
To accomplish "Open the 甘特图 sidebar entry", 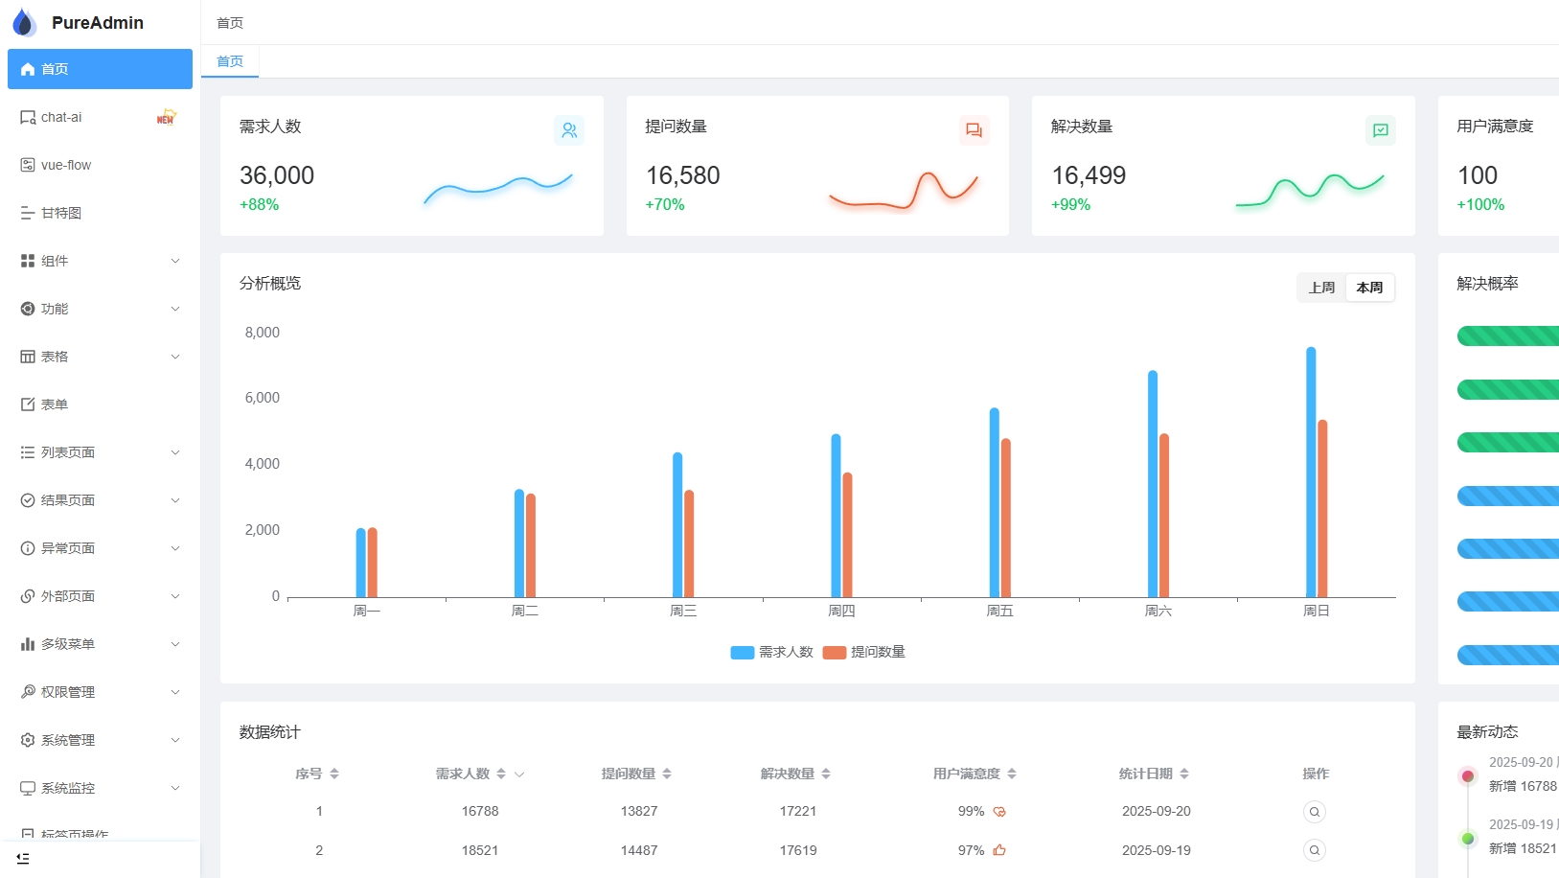I will 100,213.
